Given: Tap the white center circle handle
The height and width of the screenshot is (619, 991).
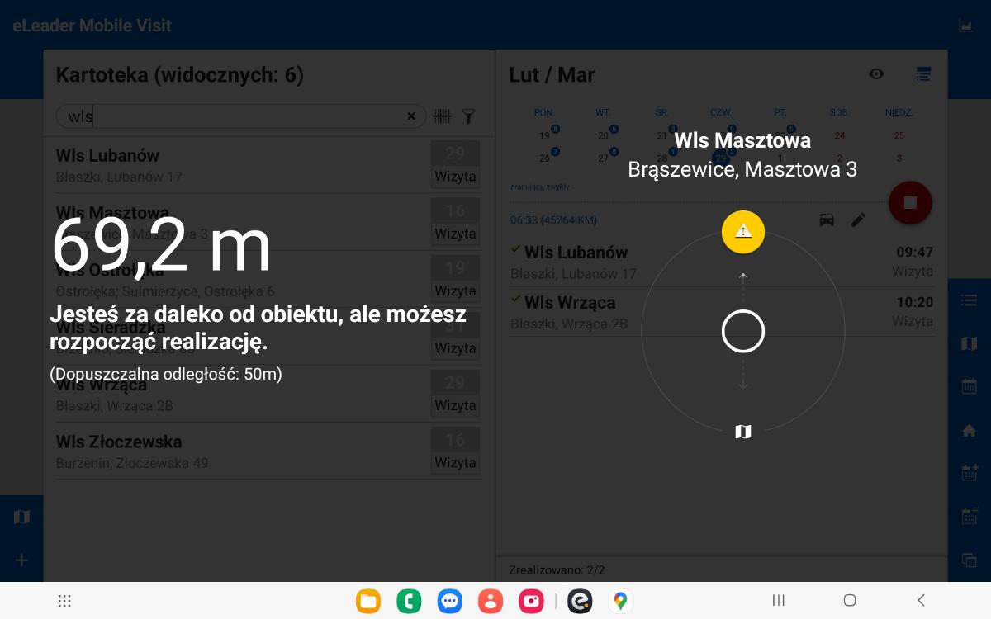Looking at the screenshot, I should 743,331.
